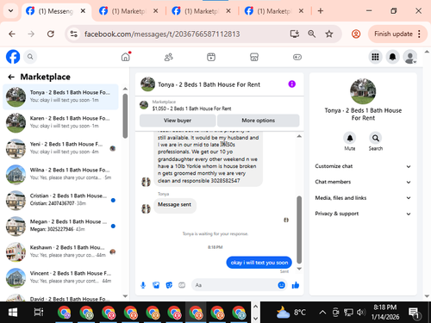The width and height of the screenshot is (431, 323).
Task: Open Vincent's conversation in the list
Action: click(x=60, y=277)
